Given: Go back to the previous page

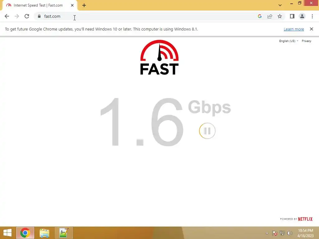Looking at the screenshot, I should (x=7, y=16).
